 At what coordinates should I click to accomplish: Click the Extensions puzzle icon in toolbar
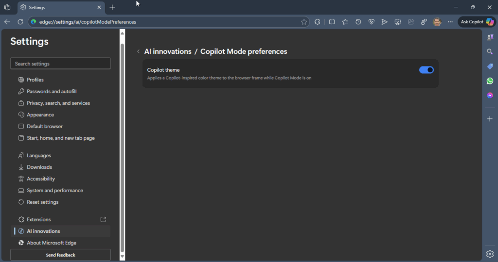(x=317, y=22)
